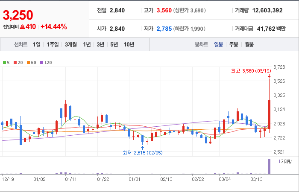Click the 거래대금 41,762 value
299x192 pixels.
click(x=266, y=29)
